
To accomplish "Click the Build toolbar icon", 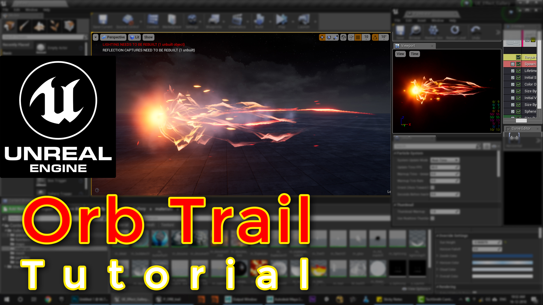I will 259,21.
